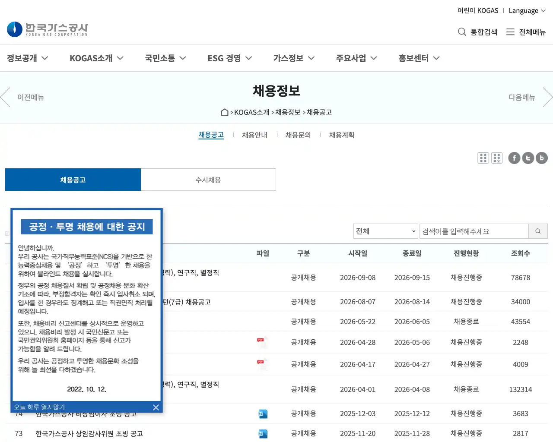Click the popup date 2022. 10. 12.
The width and height of the screenshot is (553, 442).
(87, 389)
